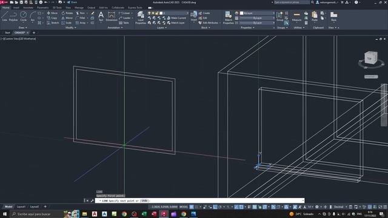Expand the Modify panel
This screenshot has width=388, height=218.
(x=71, y=28)
